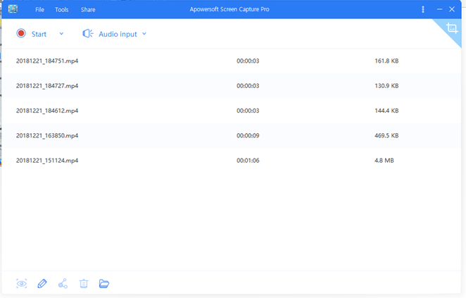The image size is (466, 298).
Task: Open output folder with folder icon
Action: (104, 284)
